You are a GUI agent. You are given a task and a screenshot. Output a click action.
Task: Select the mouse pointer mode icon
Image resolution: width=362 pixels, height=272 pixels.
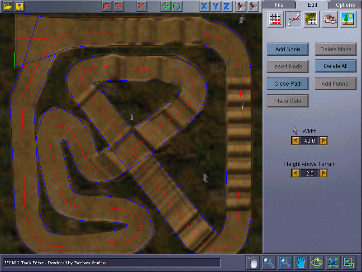[x=253, y=262]
